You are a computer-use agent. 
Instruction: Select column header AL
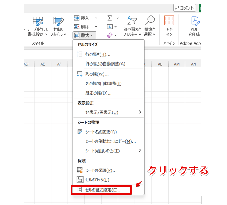coord(160,64)
